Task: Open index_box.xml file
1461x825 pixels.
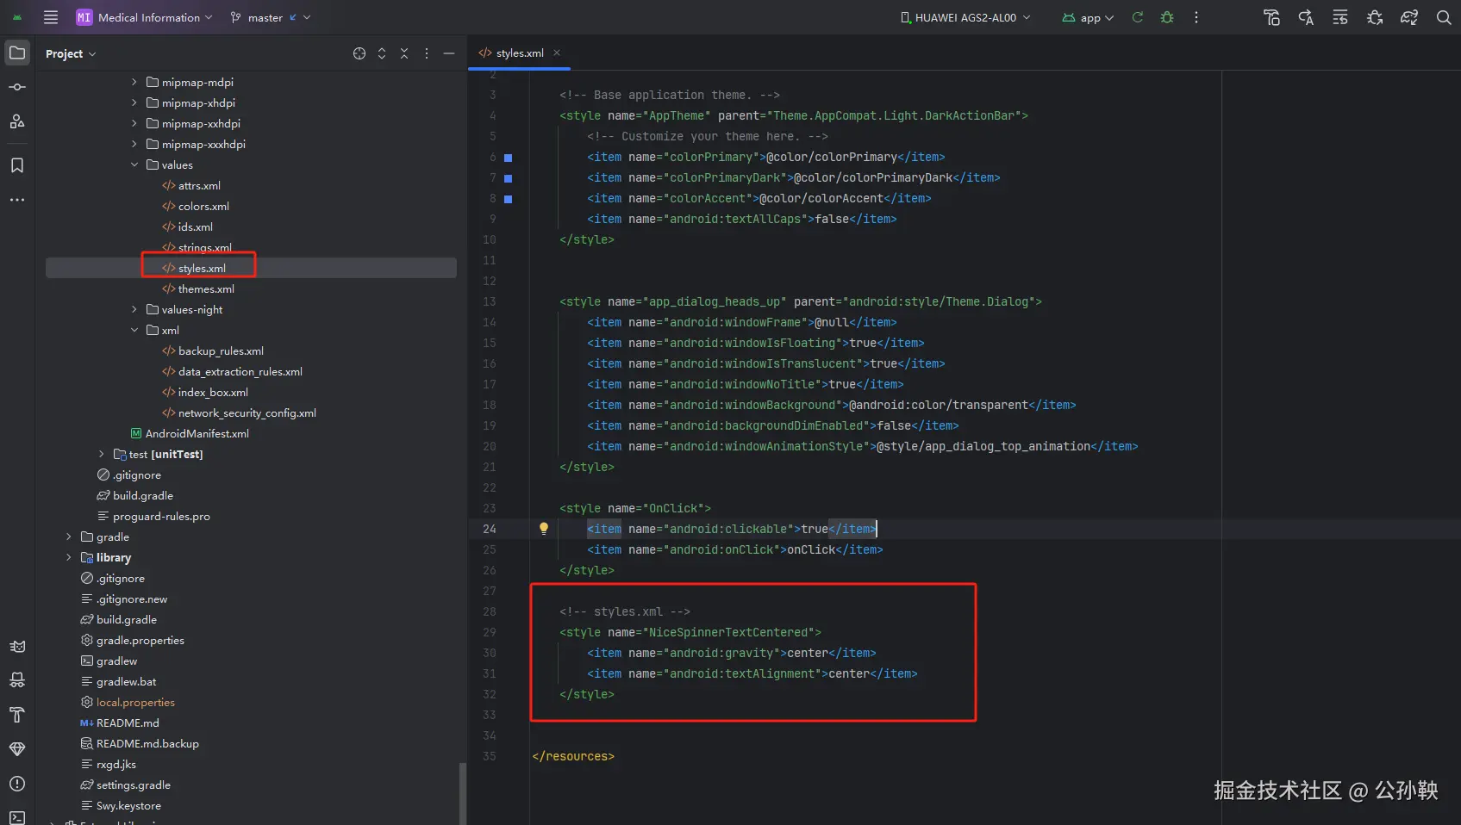Action: pyautogui.click(x=213, y=392)
